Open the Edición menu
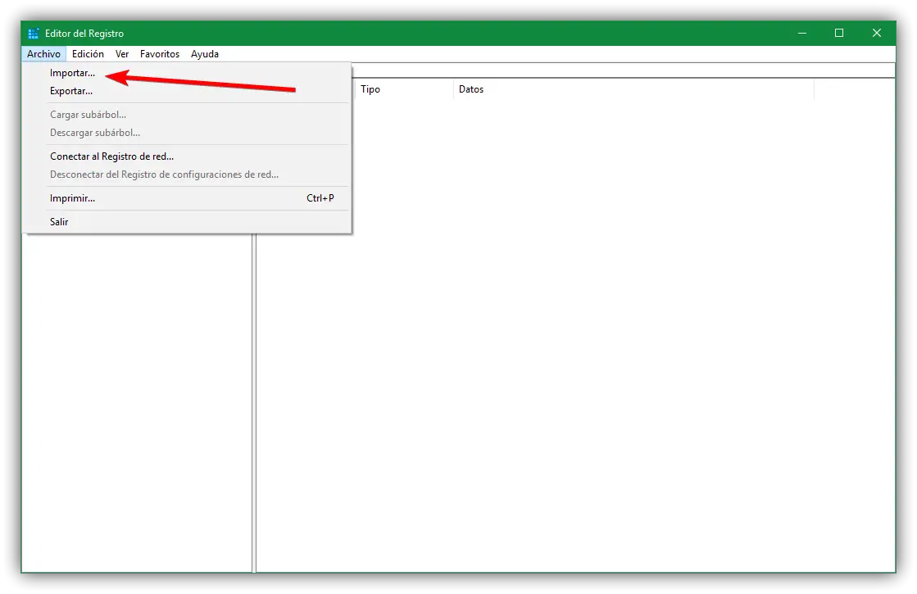Image resolution: width=917 pixels, height=594 pixels. 88,54
